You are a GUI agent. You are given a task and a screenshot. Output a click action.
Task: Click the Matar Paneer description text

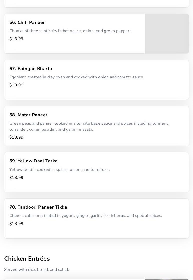pos(89,126)
